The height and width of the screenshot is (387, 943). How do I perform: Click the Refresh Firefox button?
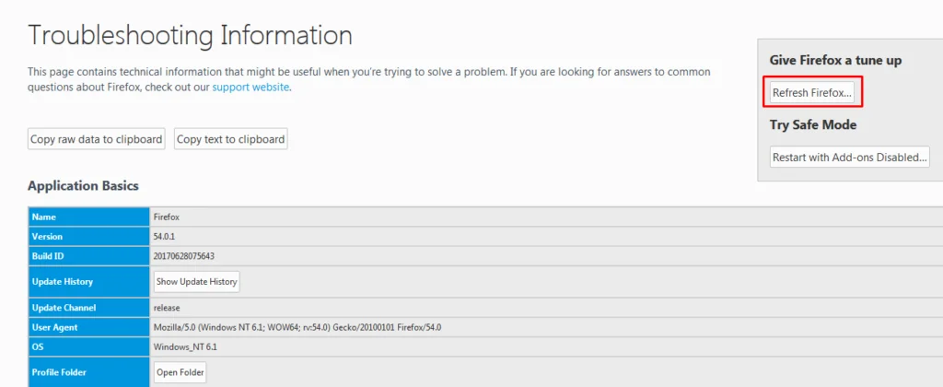coord(812,93)
